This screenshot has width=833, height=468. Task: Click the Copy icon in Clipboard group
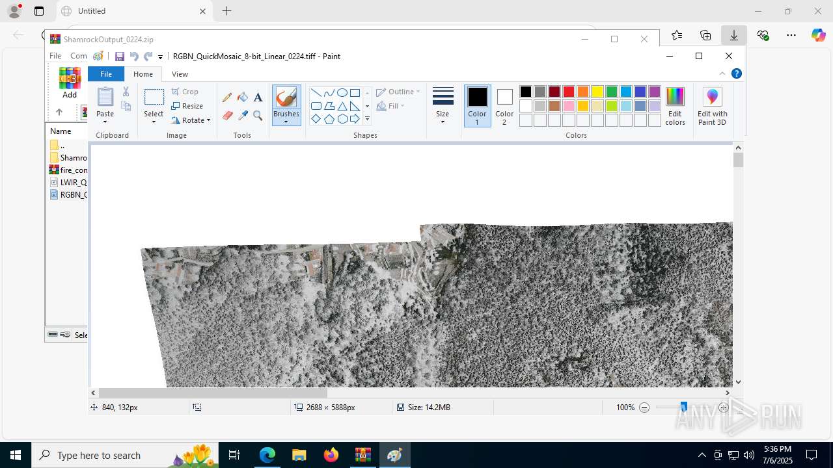(x=126, y=106)
